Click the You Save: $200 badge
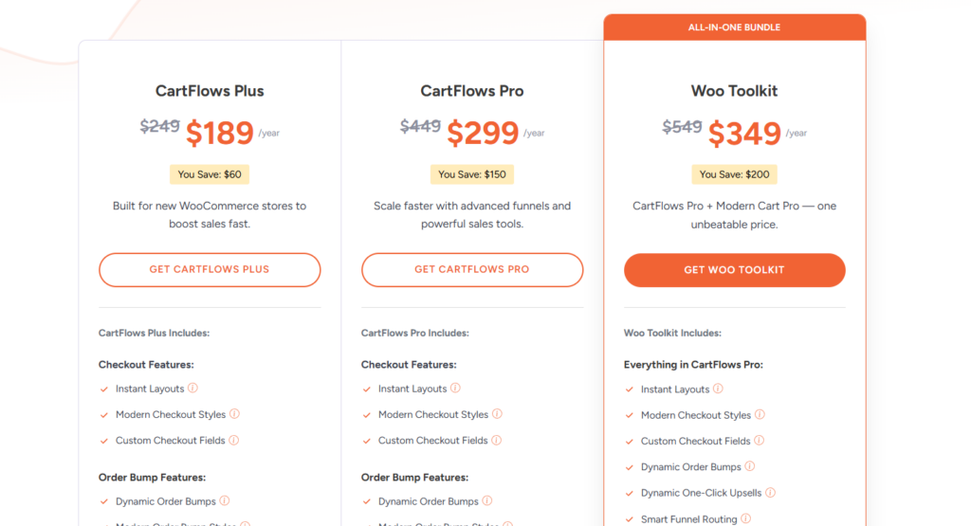The width and height of the screenshot is (971, 526). [734, 174]
